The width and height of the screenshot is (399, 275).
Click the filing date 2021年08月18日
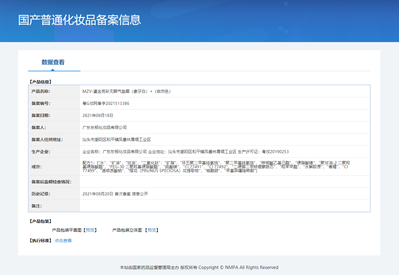[98, 115]
